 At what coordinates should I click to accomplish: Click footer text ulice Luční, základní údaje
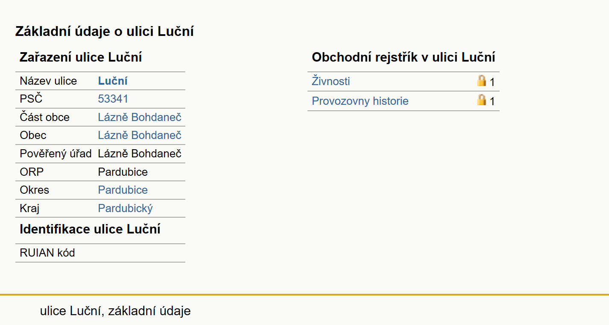pos(115,311)
